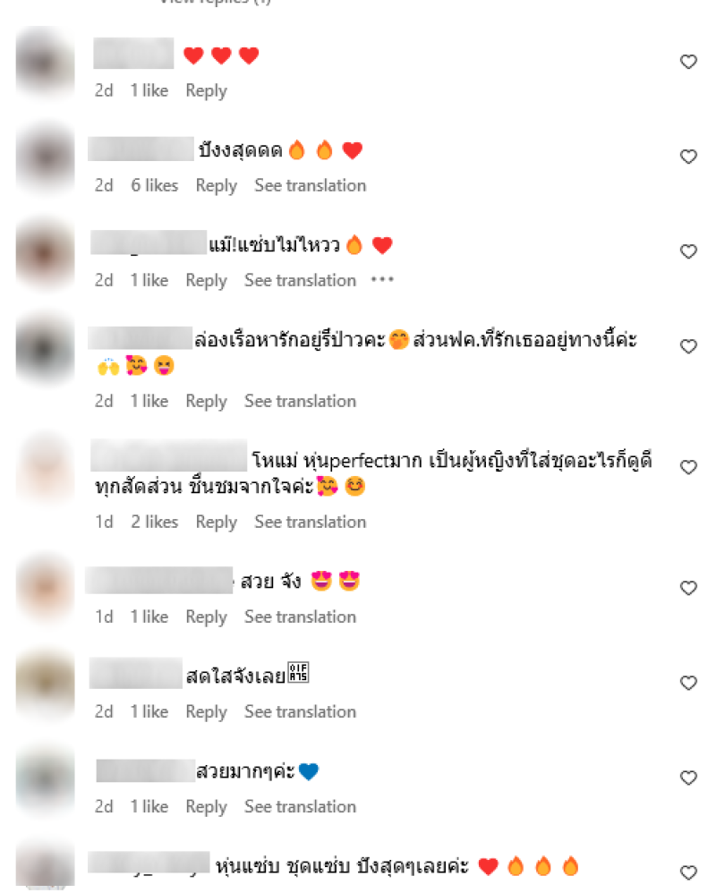Like the 'สวย จัง' comment
The height and width of the screenshot is (893, 716).
[x=688, y=588]
